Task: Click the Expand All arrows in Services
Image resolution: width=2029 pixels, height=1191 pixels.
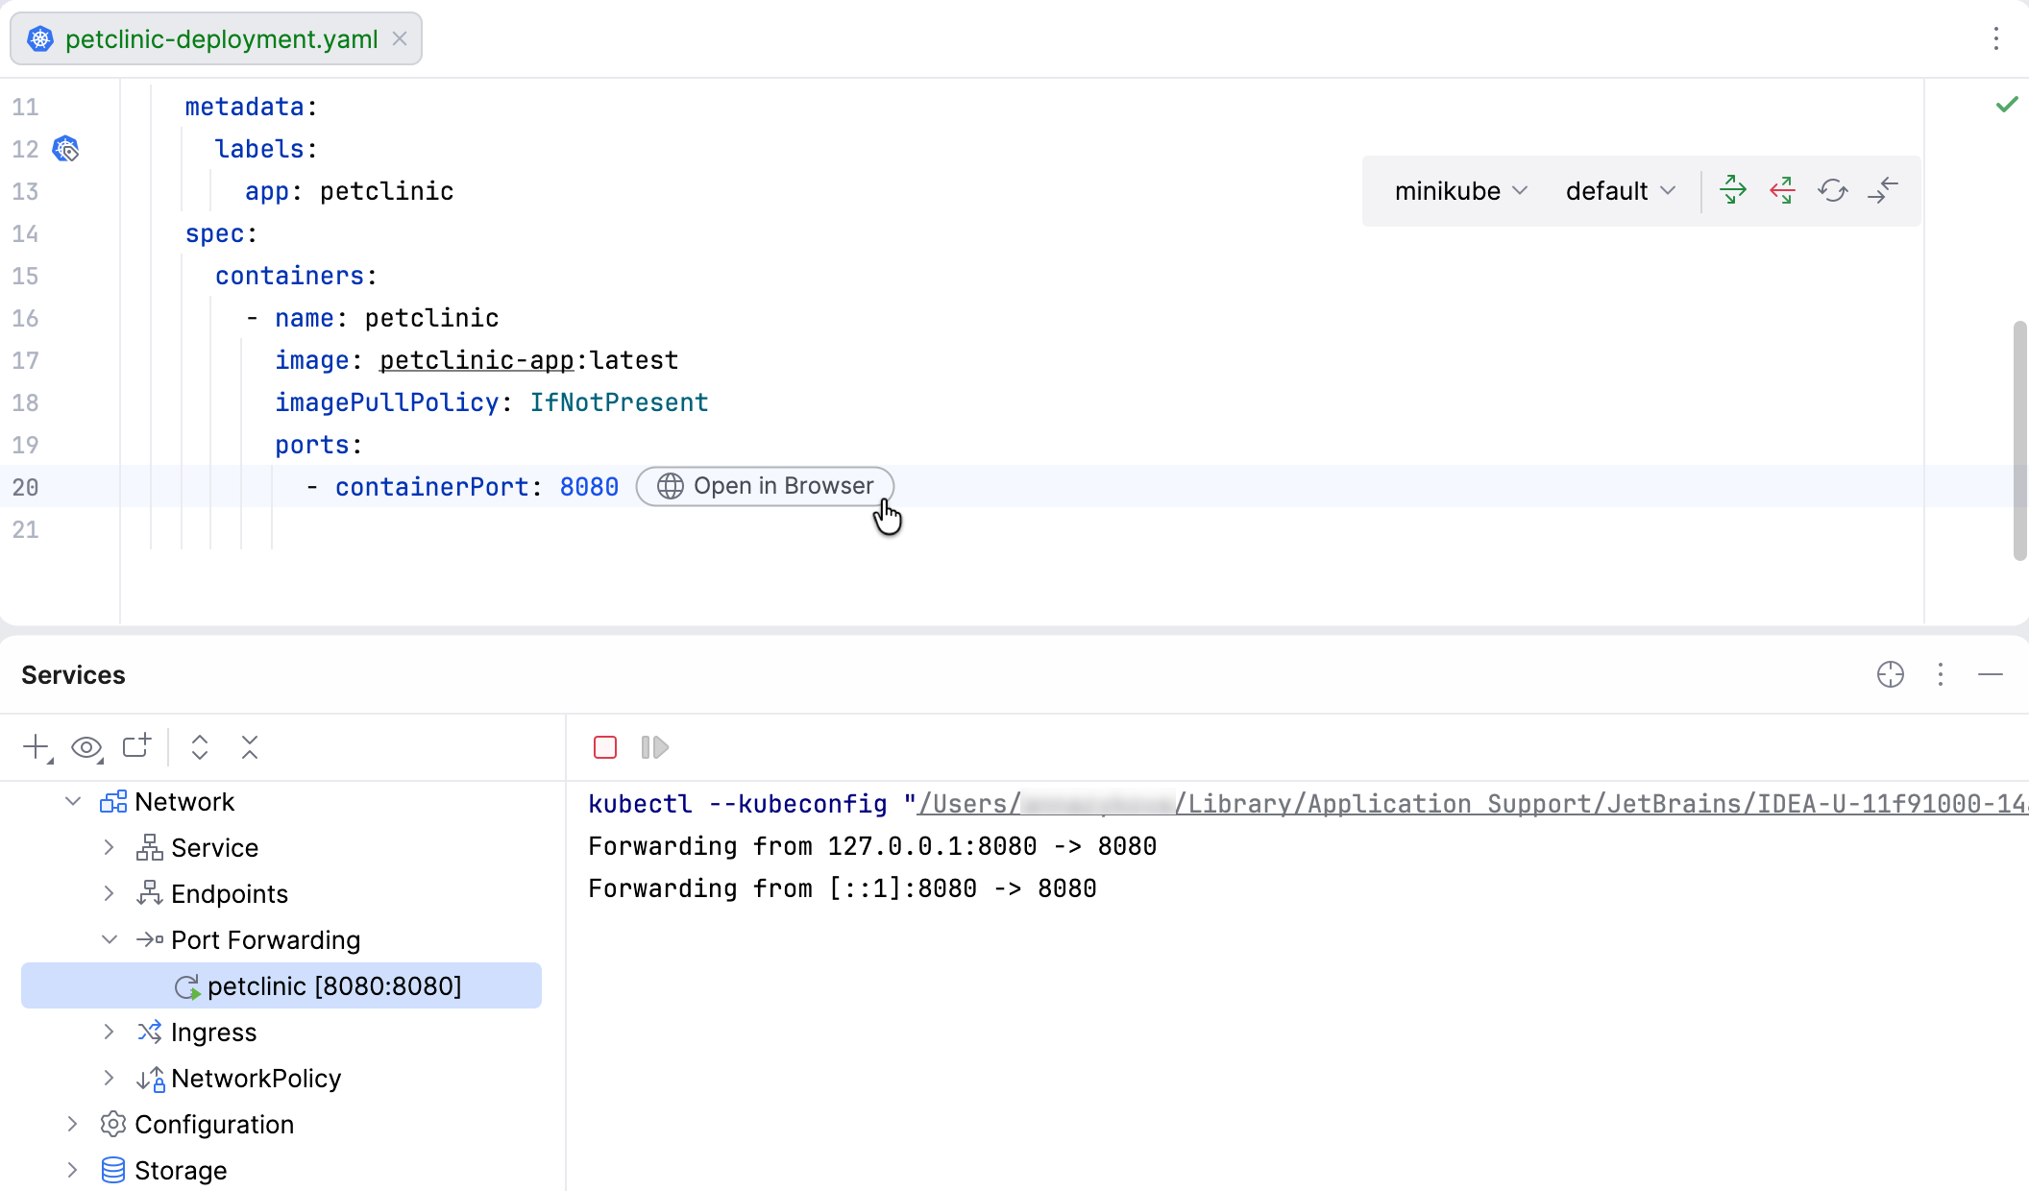Action: point(200,747)
